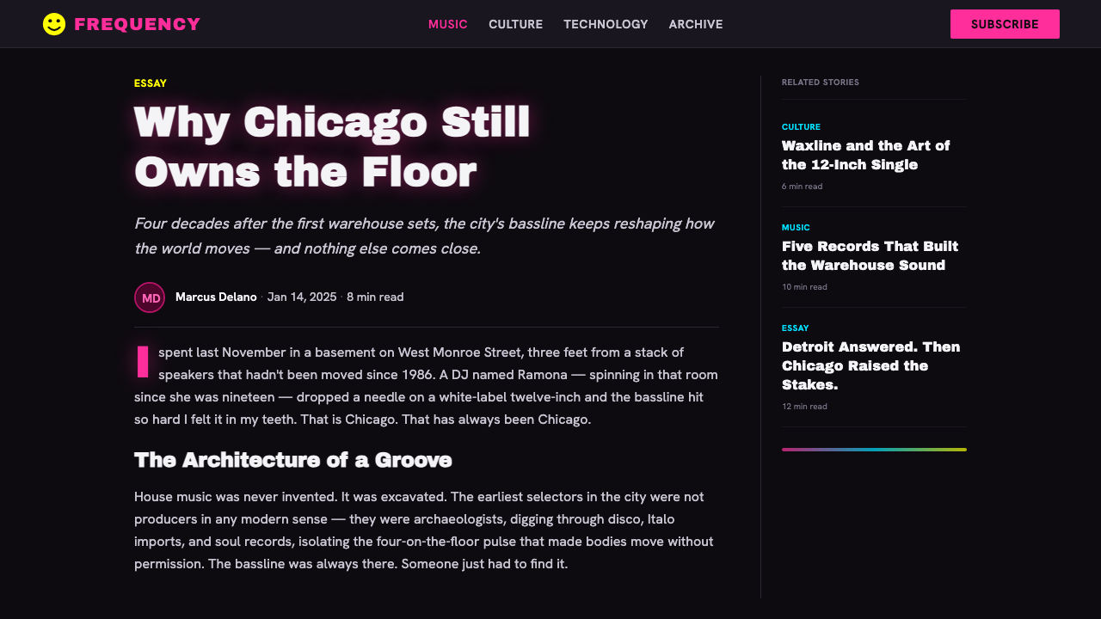Click the Music tag on Five Records story

pyautogui.click(x=796, y=228)
